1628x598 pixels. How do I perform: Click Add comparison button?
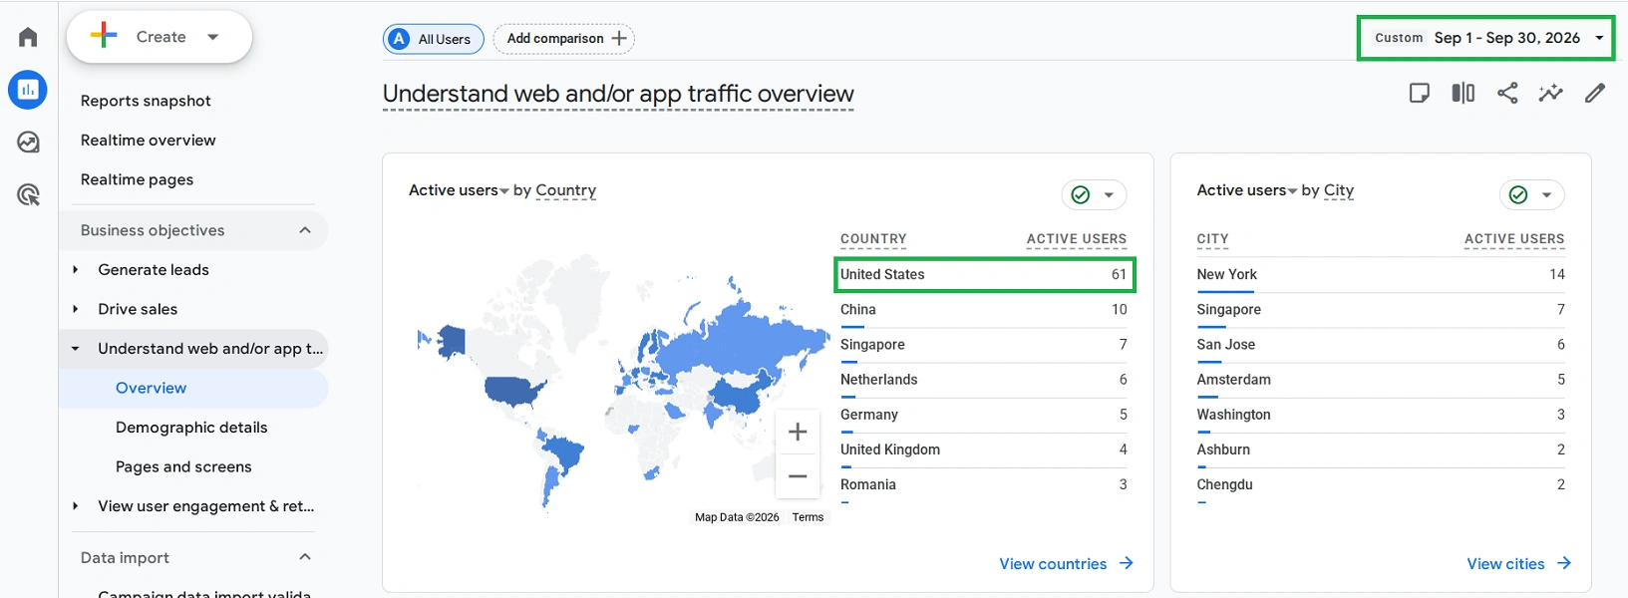tap(564, 39)
